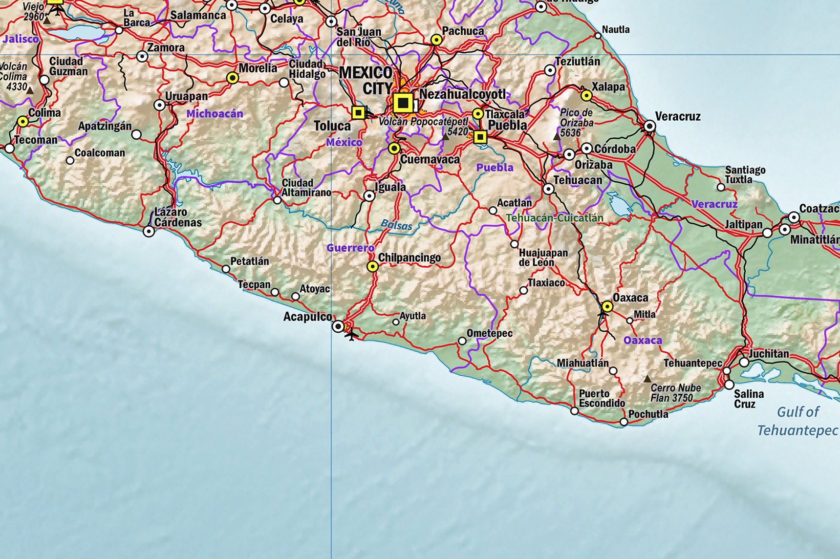The width and height of the screenshot is (840, 559).
Task: Click the purple Michoacán state label
Action: point(215,114)
